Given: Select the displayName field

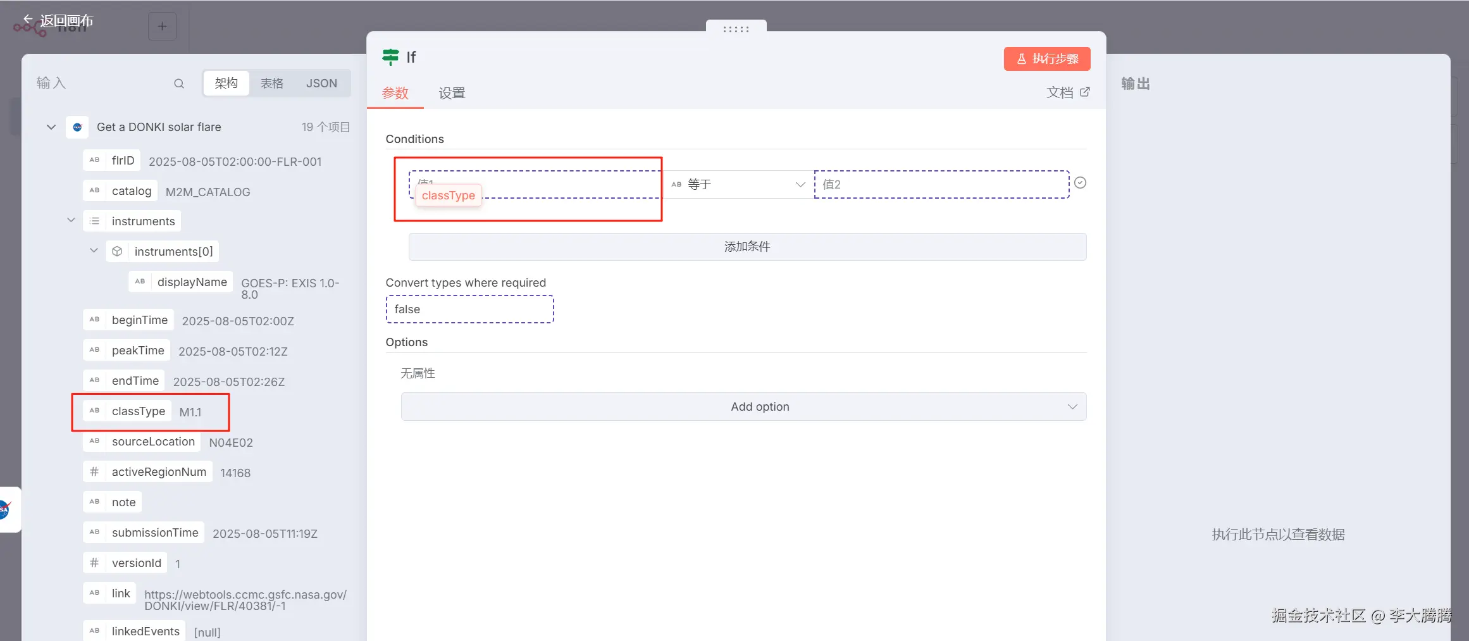Looking at the screenshot, I should (x=181, y=282).
